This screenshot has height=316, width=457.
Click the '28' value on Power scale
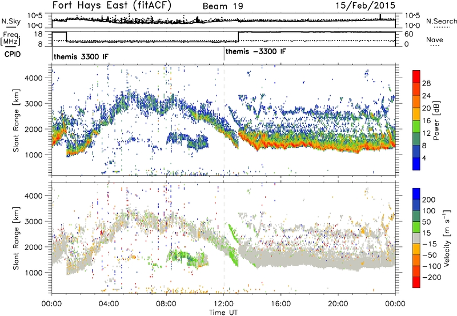[x=426, y=83]
